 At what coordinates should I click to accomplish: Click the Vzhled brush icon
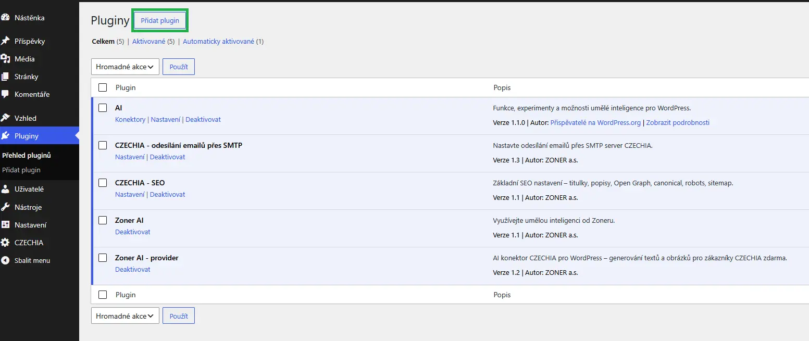(x=5, y=118)
